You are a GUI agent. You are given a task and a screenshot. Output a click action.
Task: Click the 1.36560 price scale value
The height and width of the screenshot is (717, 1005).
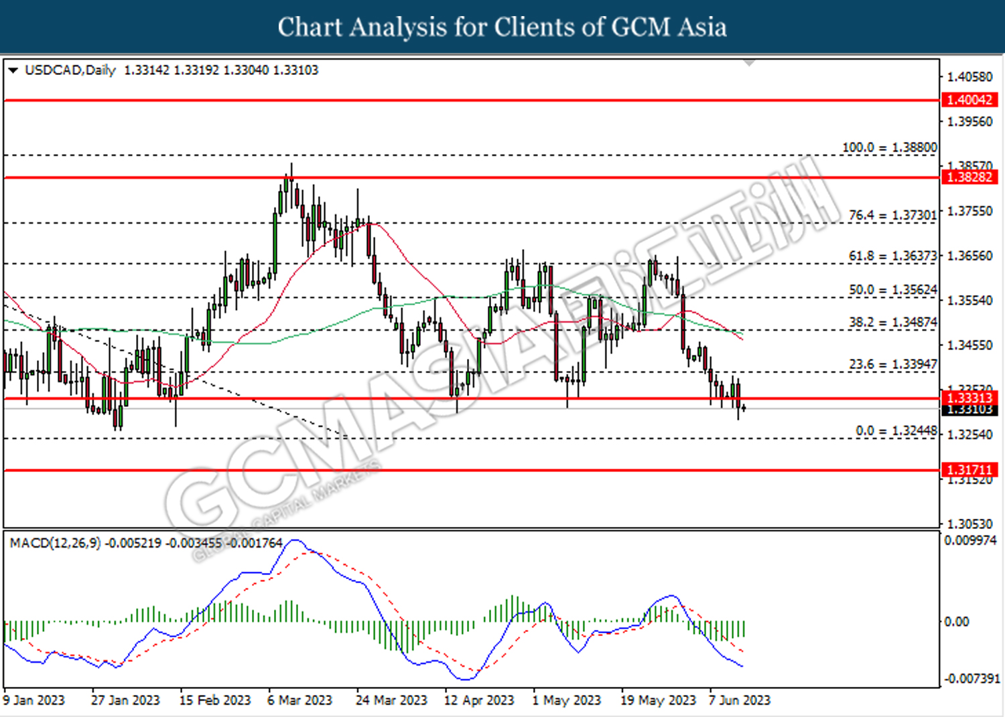pyautogui.click(x=969, y=256)
